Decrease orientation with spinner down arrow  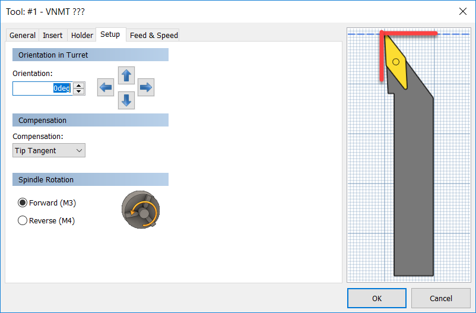79,91
